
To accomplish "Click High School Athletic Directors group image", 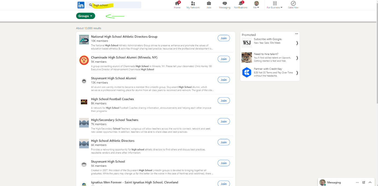I will click(84, 143).
